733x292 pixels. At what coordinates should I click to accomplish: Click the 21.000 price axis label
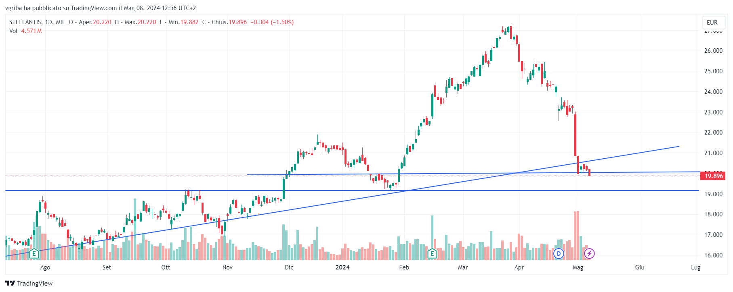point(713,153)
